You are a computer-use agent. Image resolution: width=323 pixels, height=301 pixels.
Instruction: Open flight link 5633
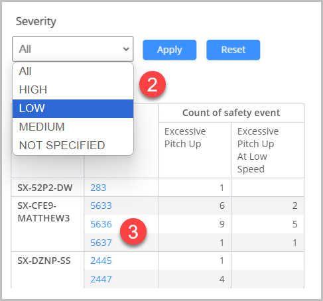[101, 206]
